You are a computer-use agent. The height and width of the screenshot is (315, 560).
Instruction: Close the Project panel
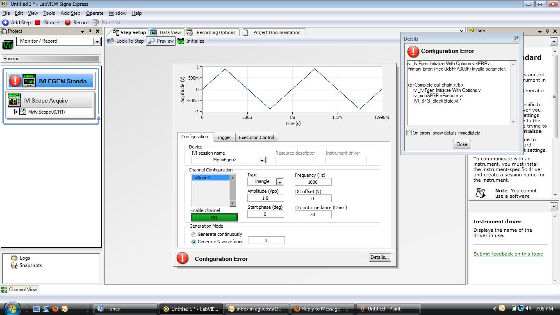[x=98, y=31]
